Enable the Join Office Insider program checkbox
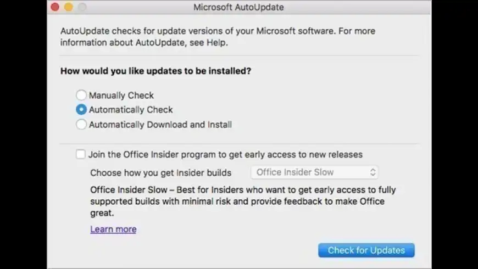The image size is (478, 269). (x=81, y=155)
